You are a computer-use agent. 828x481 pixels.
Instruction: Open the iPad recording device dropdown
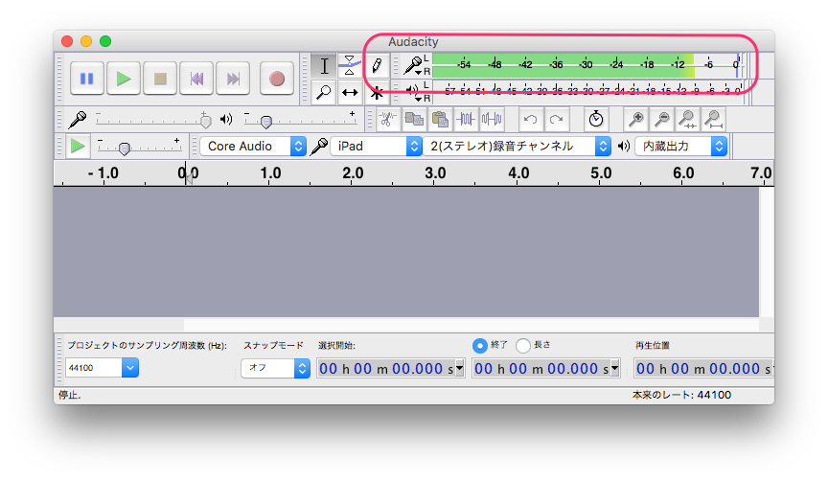[376, 147]
